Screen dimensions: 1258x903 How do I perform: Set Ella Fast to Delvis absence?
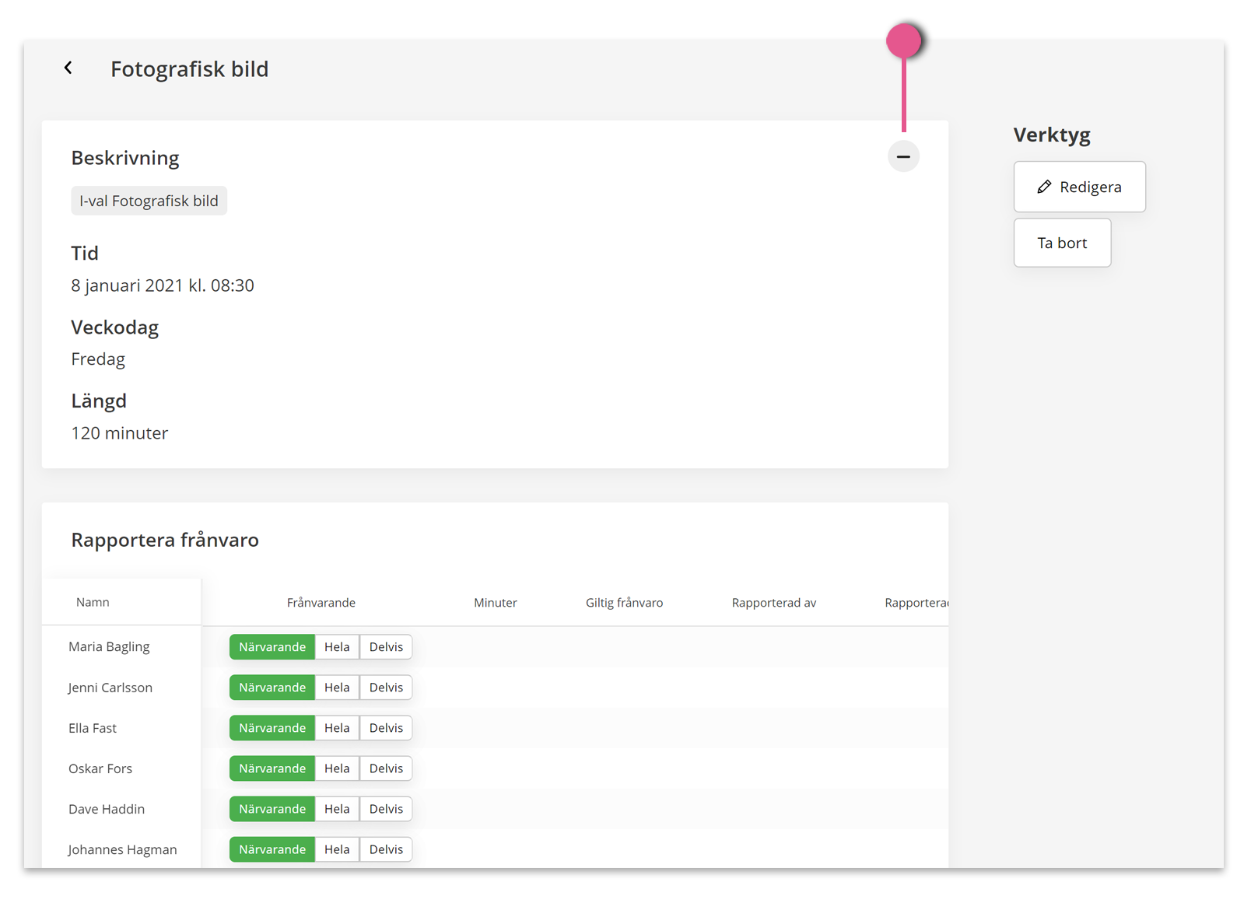pyautogui.click(x=386, y=728)
